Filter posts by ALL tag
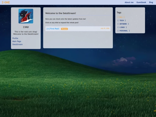This screenshot has width=156, height=117. click(121, 17)
